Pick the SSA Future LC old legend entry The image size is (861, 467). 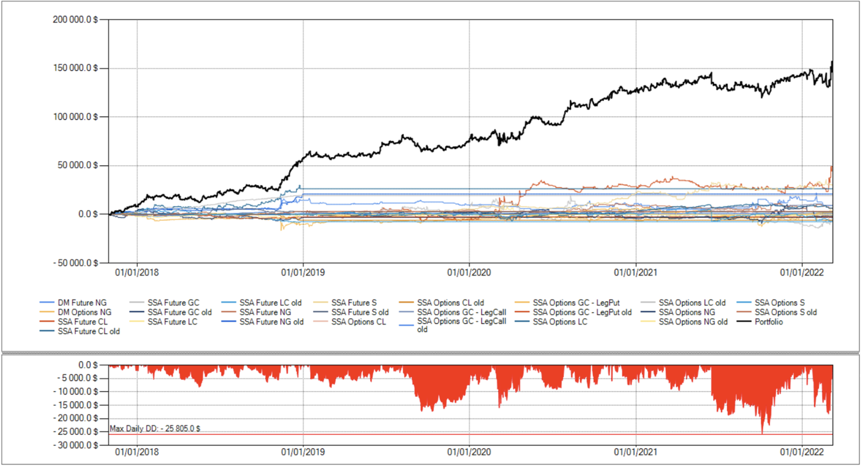(270, 303)
